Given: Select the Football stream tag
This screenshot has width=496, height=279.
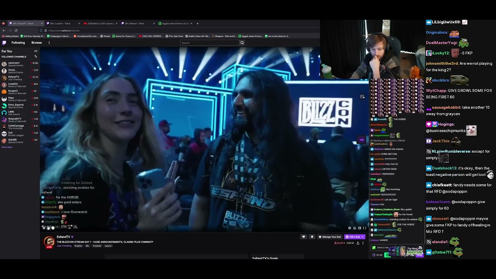Looking at the screenshot, I should (97, 246).
